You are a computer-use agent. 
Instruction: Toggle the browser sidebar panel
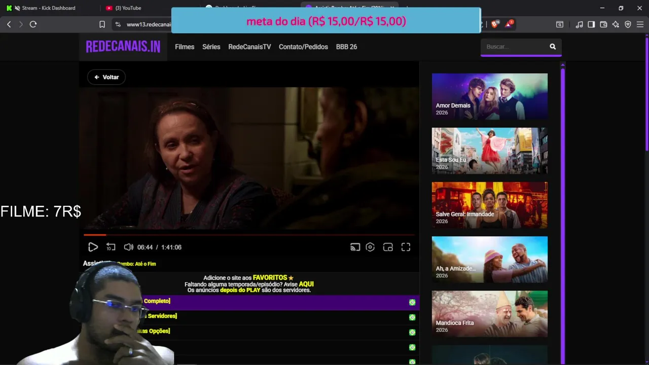[591, 24]
